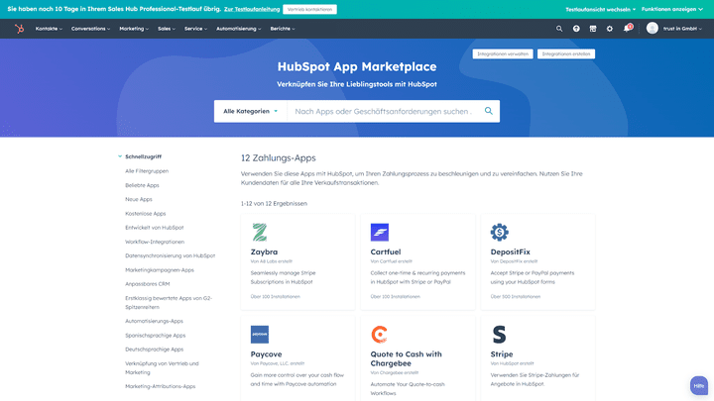This screenshot has width=714, height=401.
Task: Open settings with the gear icon
Action: (x=610, y=29)
